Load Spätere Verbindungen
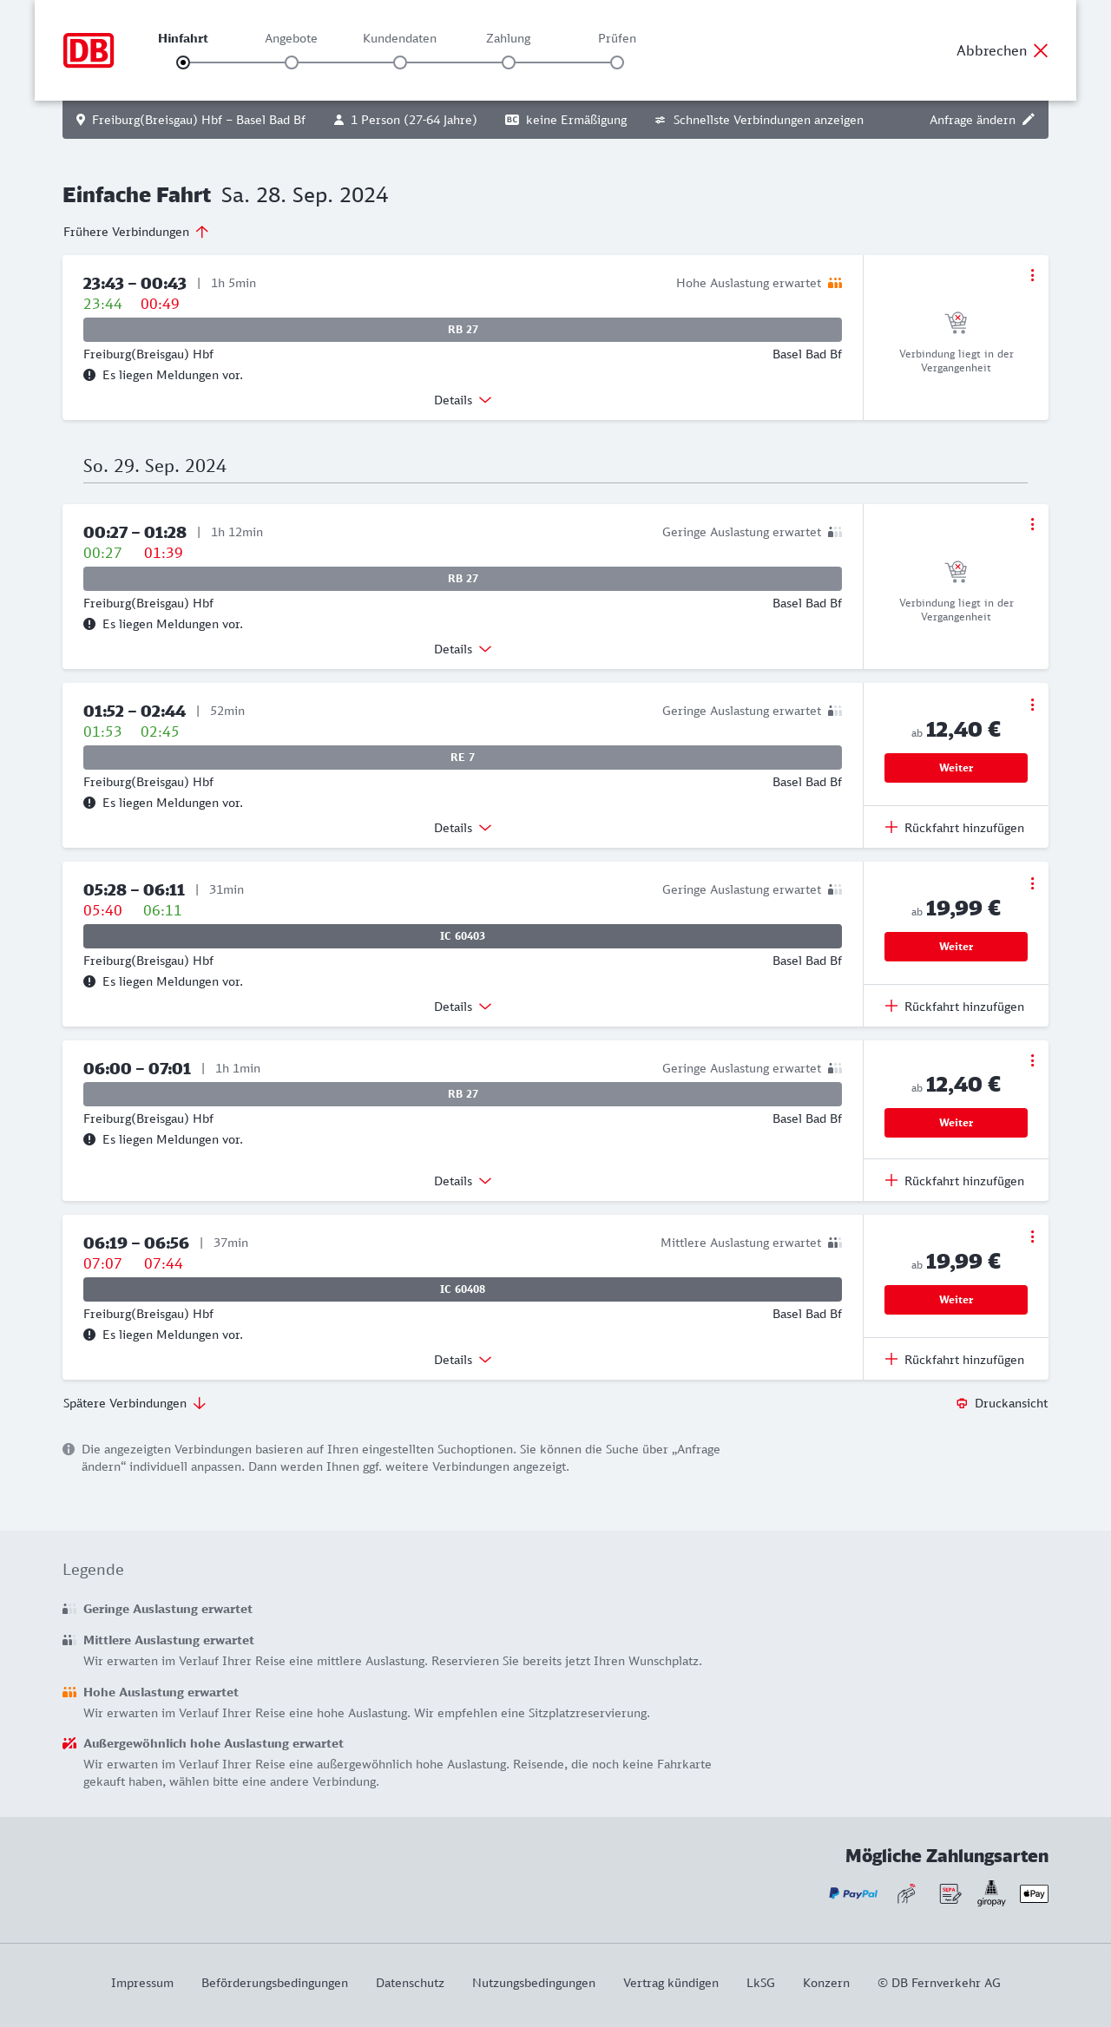The width and height of the screenshot is (1111, 2027). click(x=134, y=1403)
